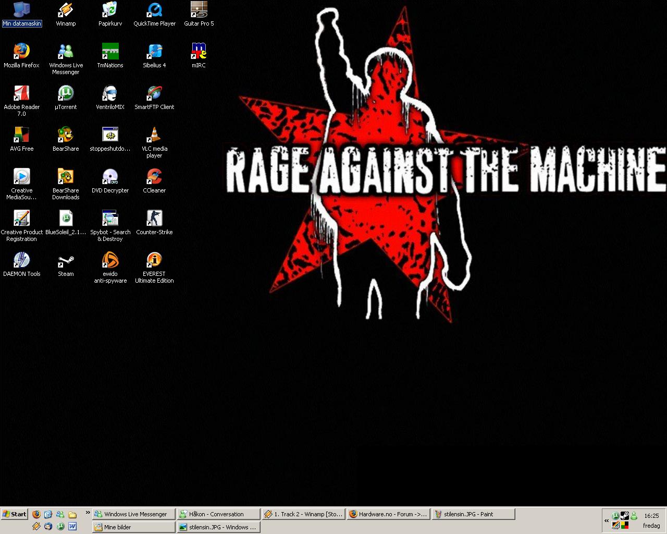Select the µTorrent desktop shortcut
667x534 pixels.
coord(66,98)
